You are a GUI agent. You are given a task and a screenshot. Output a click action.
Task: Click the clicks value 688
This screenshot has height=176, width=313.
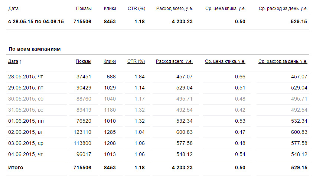point(111,77)
